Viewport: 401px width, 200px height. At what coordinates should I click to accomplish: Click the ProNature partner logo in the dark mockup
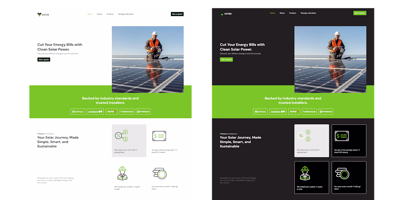326,112
